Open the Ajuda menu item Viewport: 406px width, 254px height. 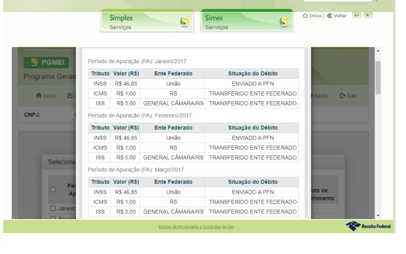point(323,96)
